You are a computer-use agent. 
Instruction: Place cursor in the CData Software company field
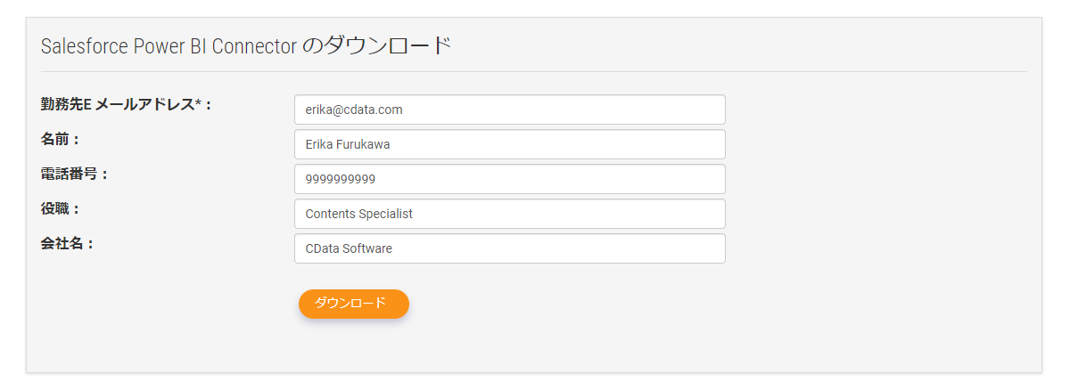click(x=510, y=248)
